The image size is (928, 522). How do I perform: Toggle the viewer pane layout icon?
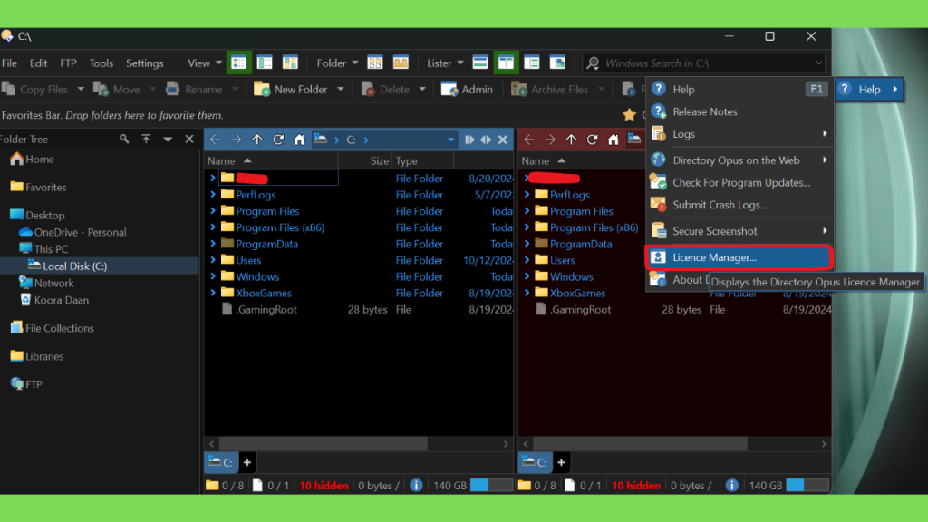pyautogui.click(x=557, y=63)
